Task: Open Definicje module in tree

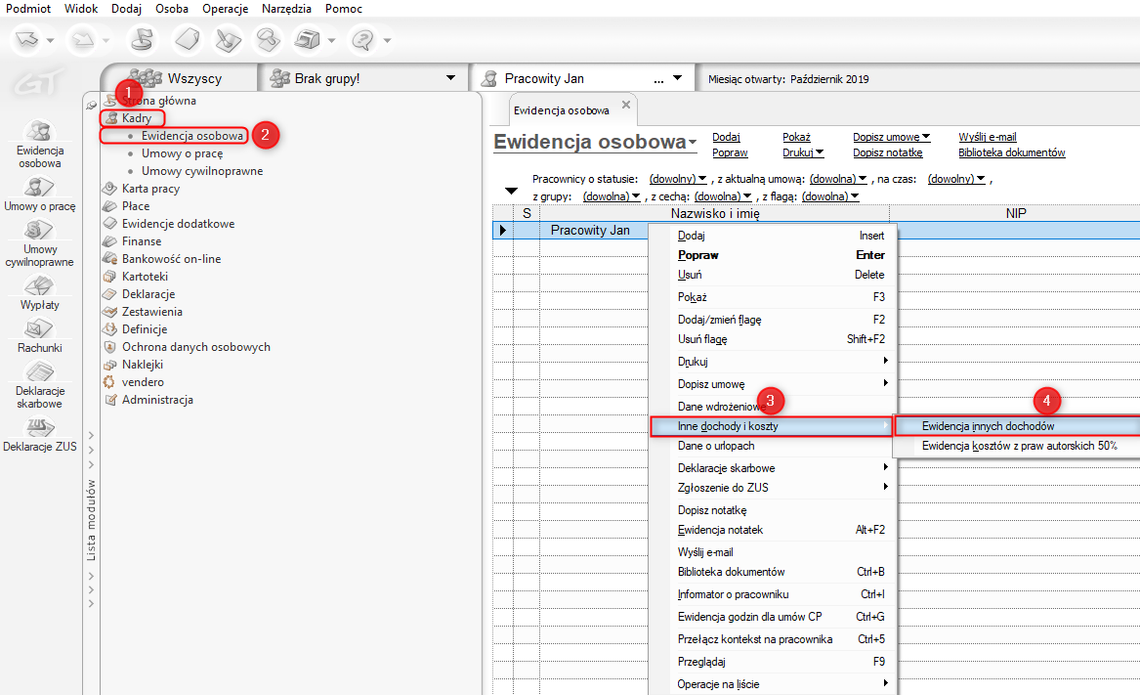Action: point(144,329)
